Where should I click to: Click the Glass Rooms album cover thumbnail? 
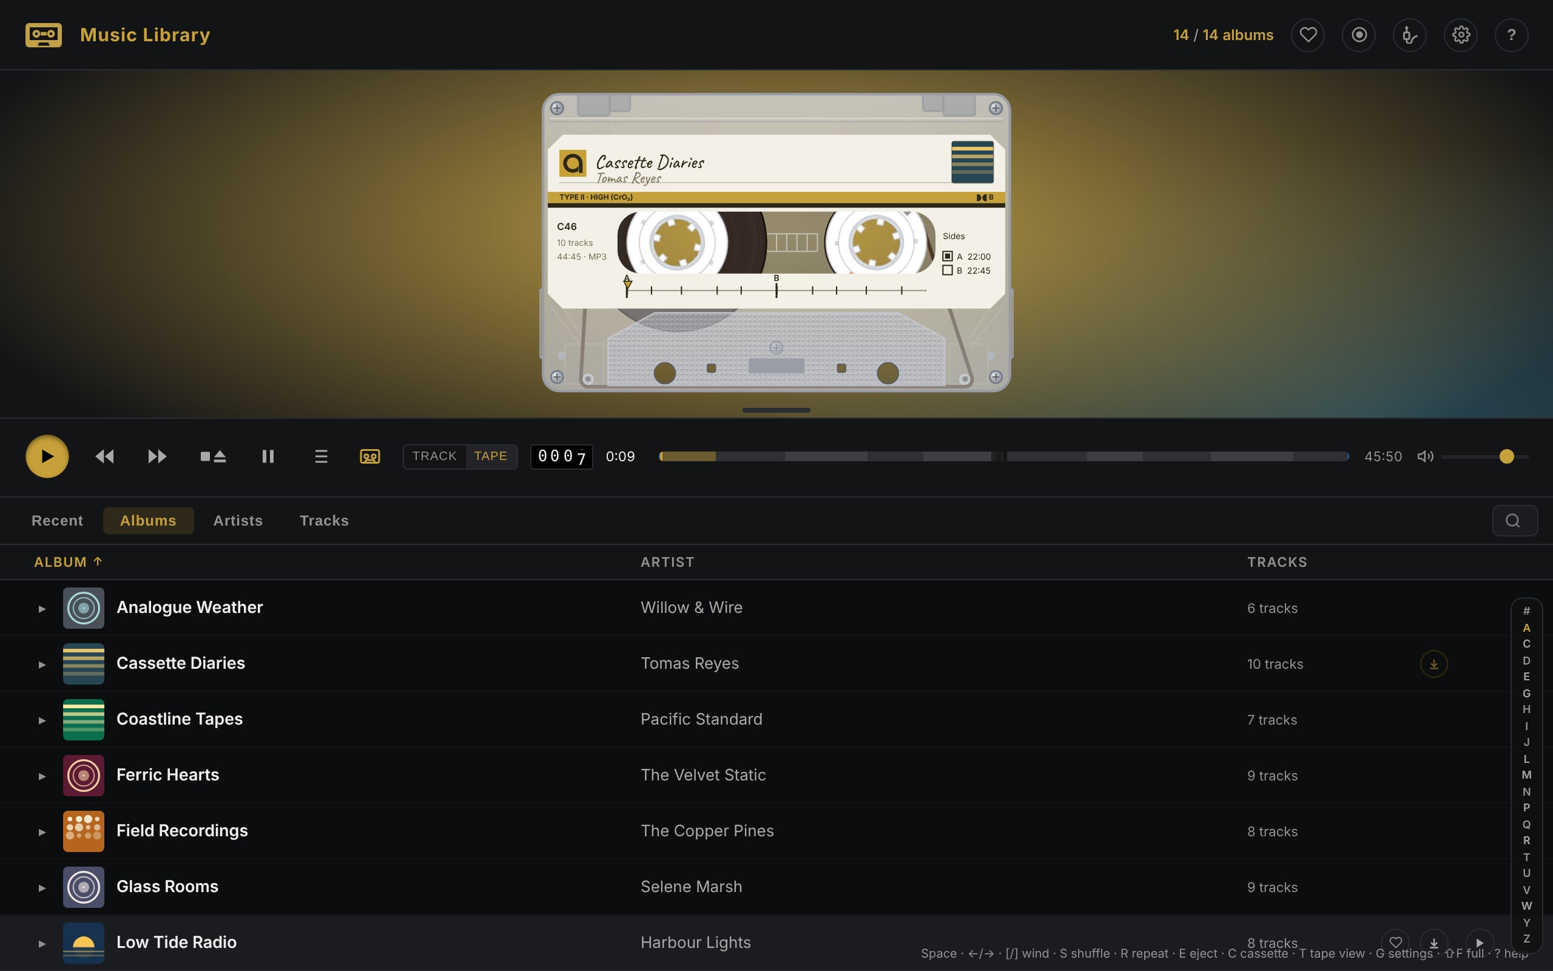(84, 887)
